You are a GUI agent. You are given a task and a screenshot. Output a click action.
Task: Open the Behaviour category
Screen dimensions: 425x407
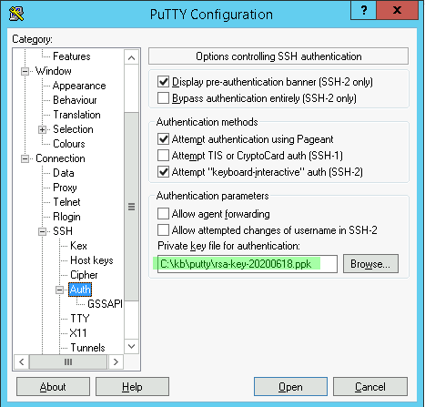point(75,100)
